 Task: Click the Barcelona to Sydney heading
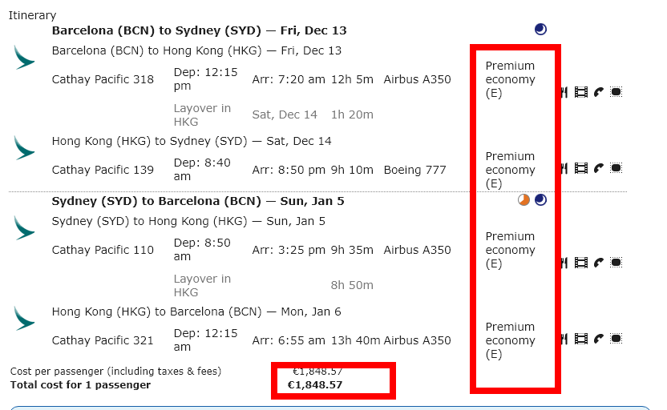199,30
